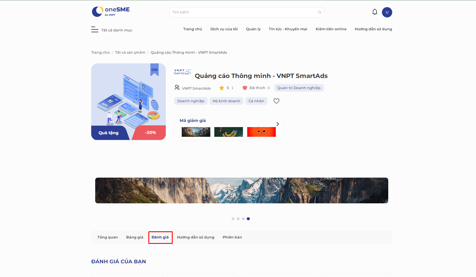
Task: Go to first carousel slide dot
Action: [x=233, y=219]
